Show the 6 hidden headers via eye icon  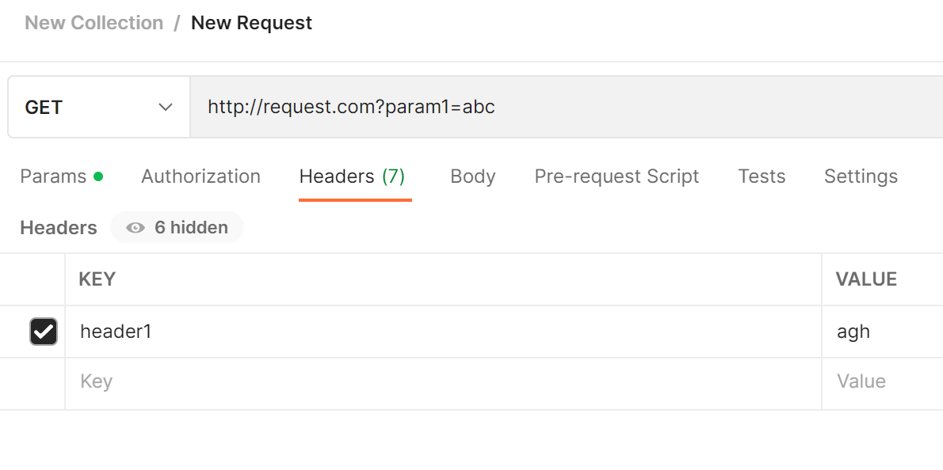135,227
